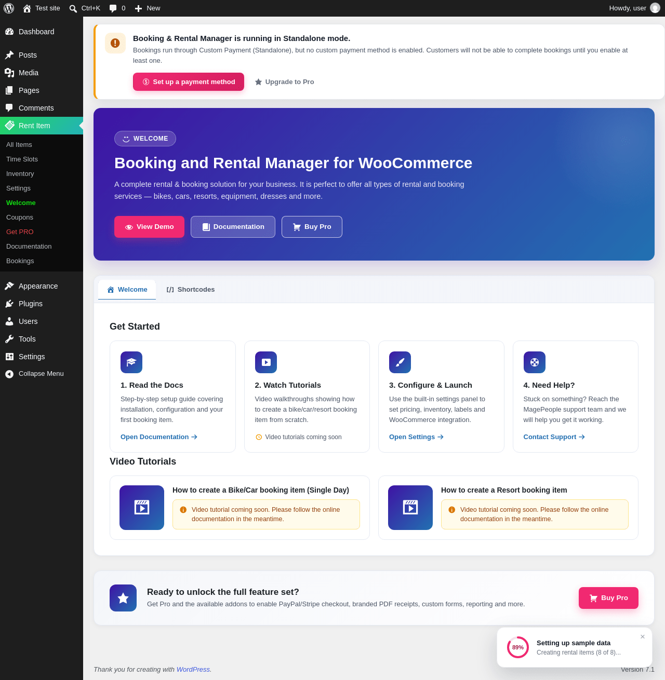Switch to the Shortcodes tab

coord(191,290)
